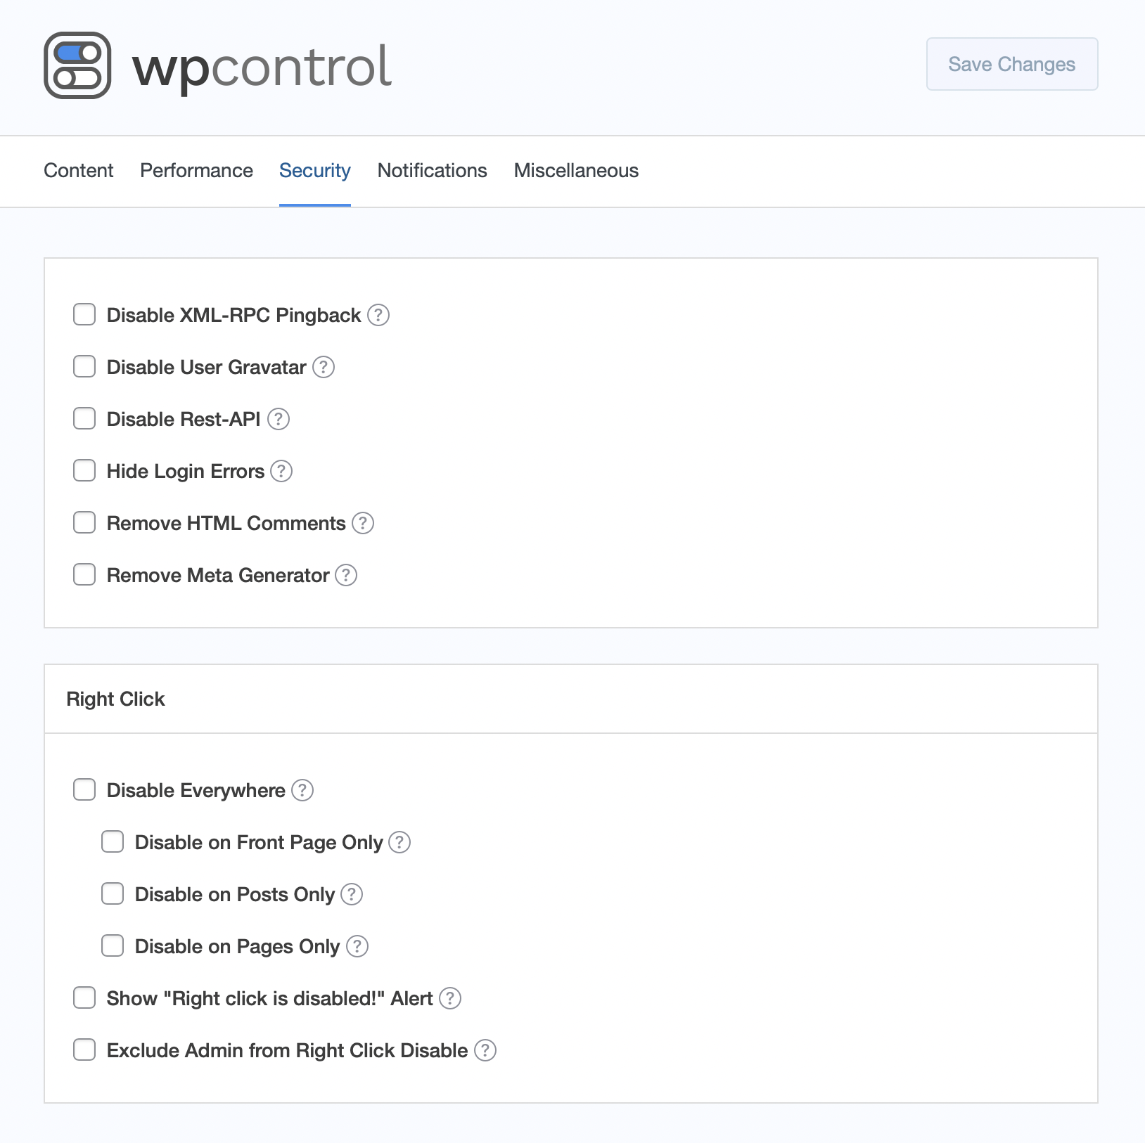Click question mark next to Hide Login Errors
The height and width of the screenshot is (1143, 1145).
[x=281, y=471]
